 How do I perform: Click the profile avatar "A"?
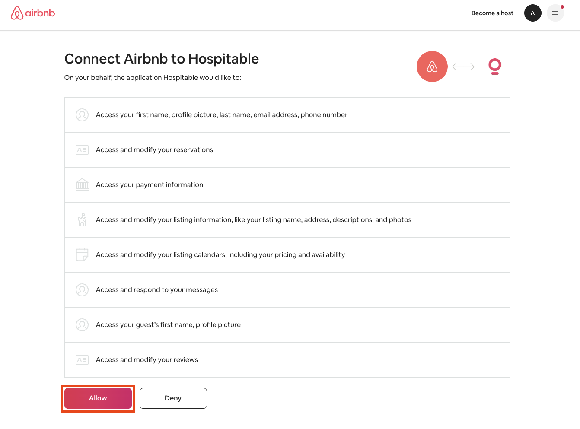click(532, 13)
